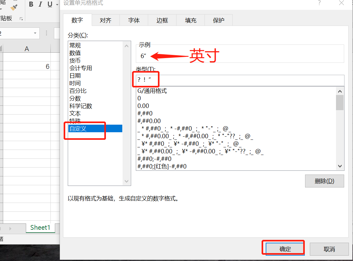Image resolution: width=353 pixels, height=261 pixels.
Task: Click the 删除 button
Action: coord(324,181)
